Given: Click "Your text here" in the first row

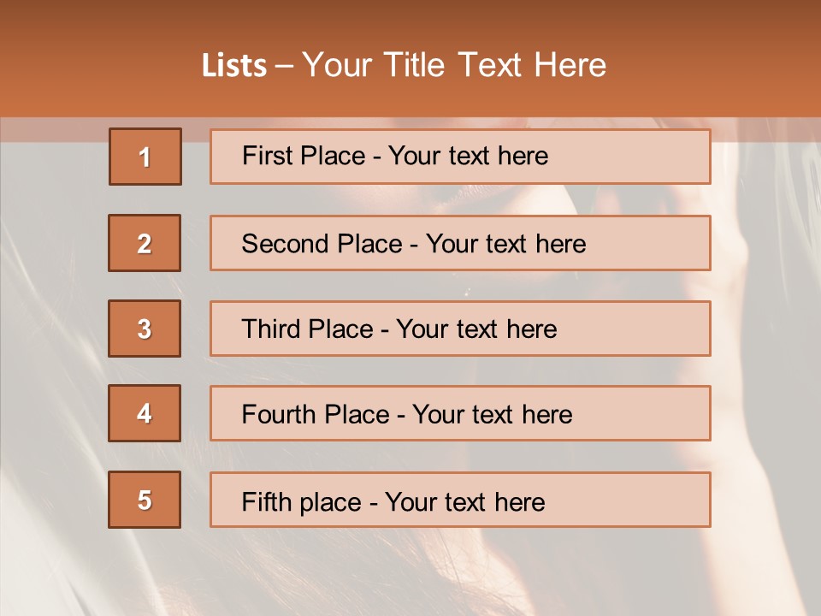Looking at the screenshot, I should click(468, 156).
